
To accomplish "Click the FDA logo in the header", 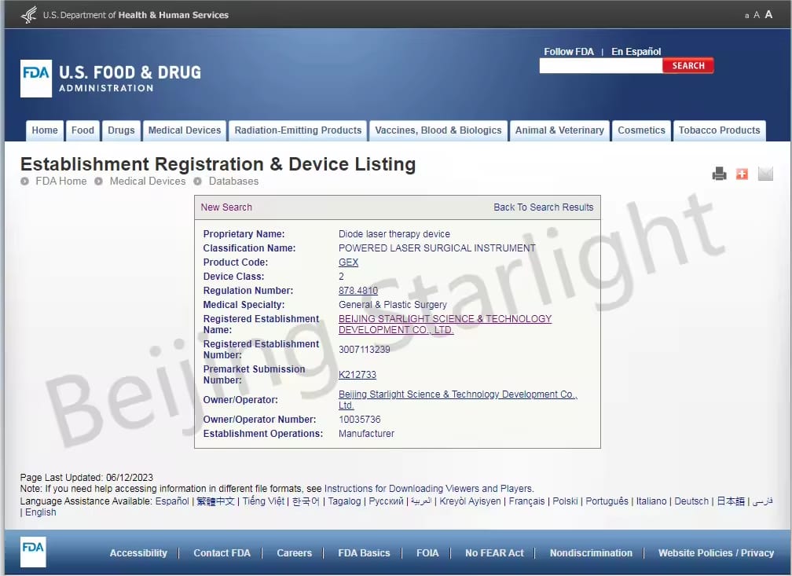I will pyautogui.click(x=36, y=79).
